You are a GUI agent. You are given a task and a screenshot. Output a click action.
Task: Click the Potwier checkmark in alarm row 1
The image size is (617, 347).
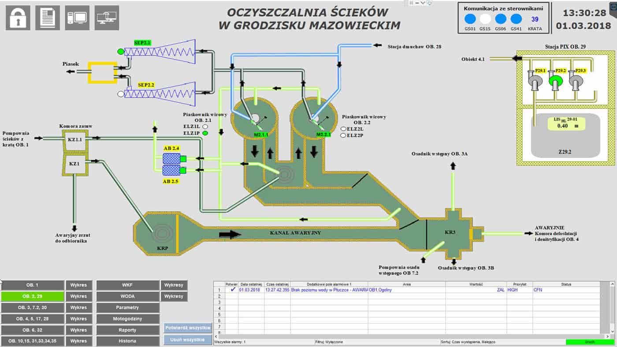point(232,290)
